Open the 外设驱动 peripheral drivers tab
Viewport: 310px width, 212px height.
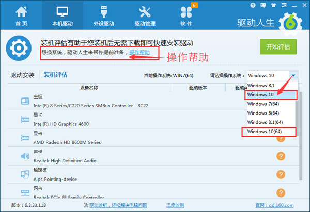tap(104, 16)
